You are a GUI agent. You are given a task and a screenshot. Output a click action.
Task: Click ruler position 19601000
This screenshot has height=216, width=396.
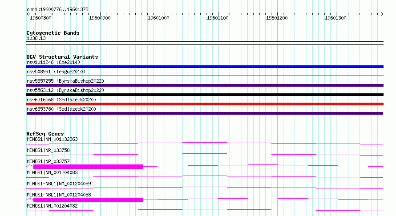(x=158, y=18)
